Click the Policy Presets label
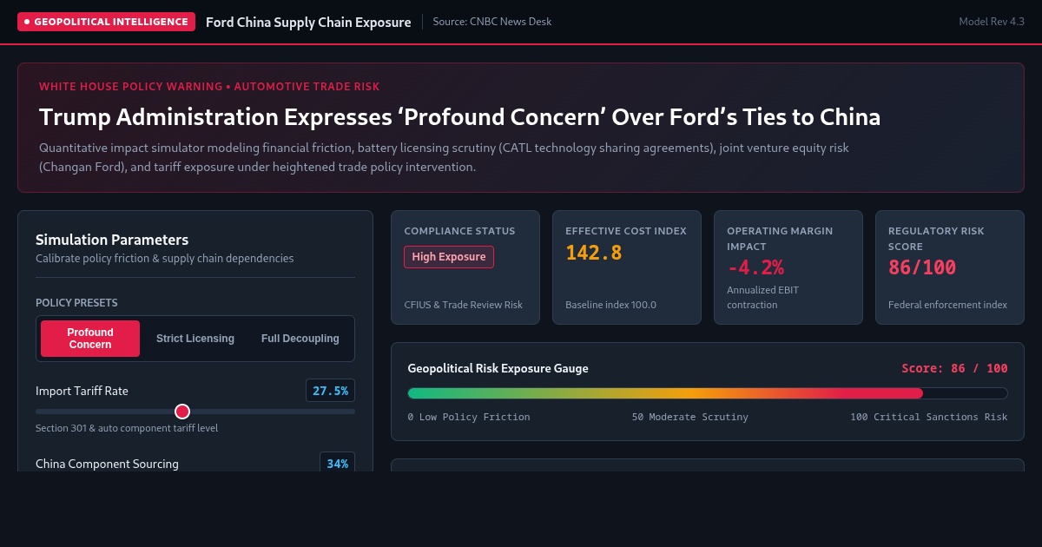This screenshot has height=547, width=1042. click(76, 303)
